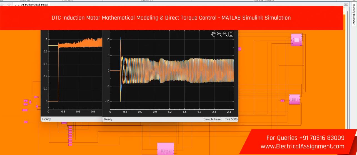The image size is (357, 155).
Task: Click the icon above Property Inspector
Action: (346, 4)
